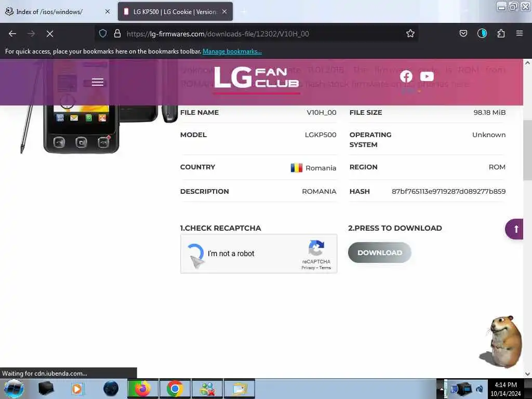
Task: Click the DOWNLOAD button
Action: click(379, 253)
